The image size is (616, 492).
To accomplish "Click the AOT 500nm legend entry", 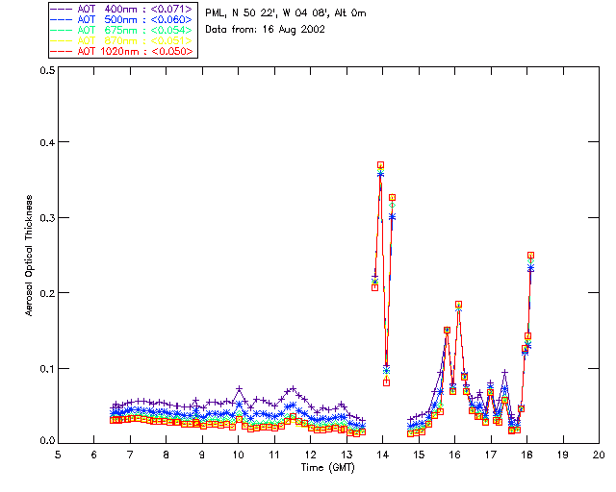I will tap(122, 19).
